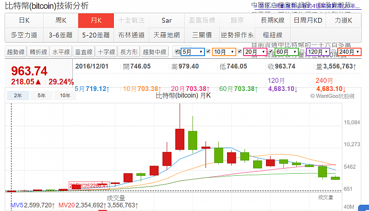The width and height of the screenshot is (369, 211).
Task: Select the 長方形 rectangle drawing tool
Action: point(129,52)
